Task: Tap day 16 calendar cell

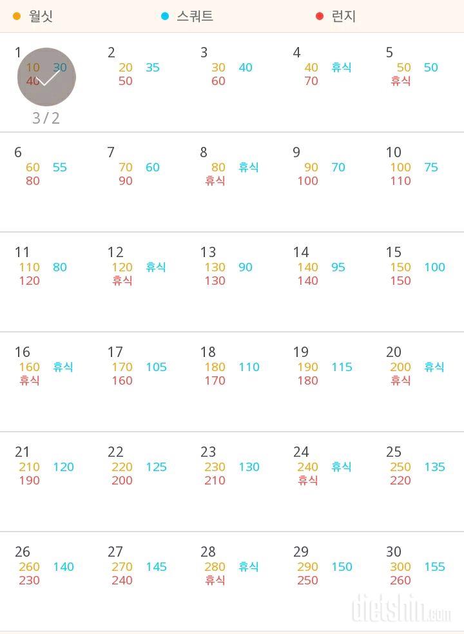Action: tap(46, 382)
